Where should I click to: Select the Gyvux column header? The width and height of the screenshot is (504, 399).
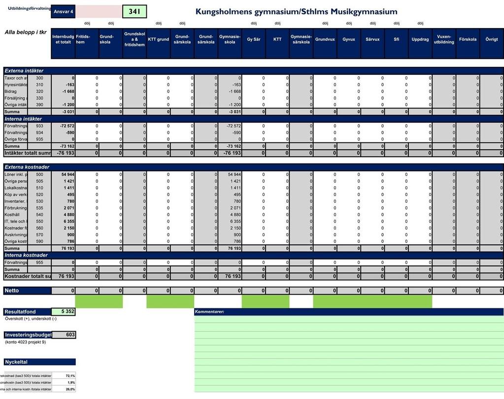click(x=349, y=43)
